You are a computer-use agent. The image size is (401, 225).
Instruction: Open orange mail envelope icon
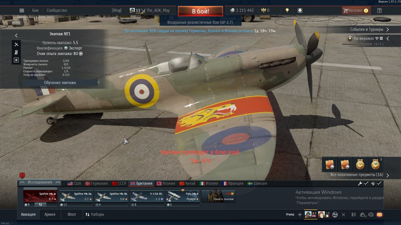click(x=379, y=215)
